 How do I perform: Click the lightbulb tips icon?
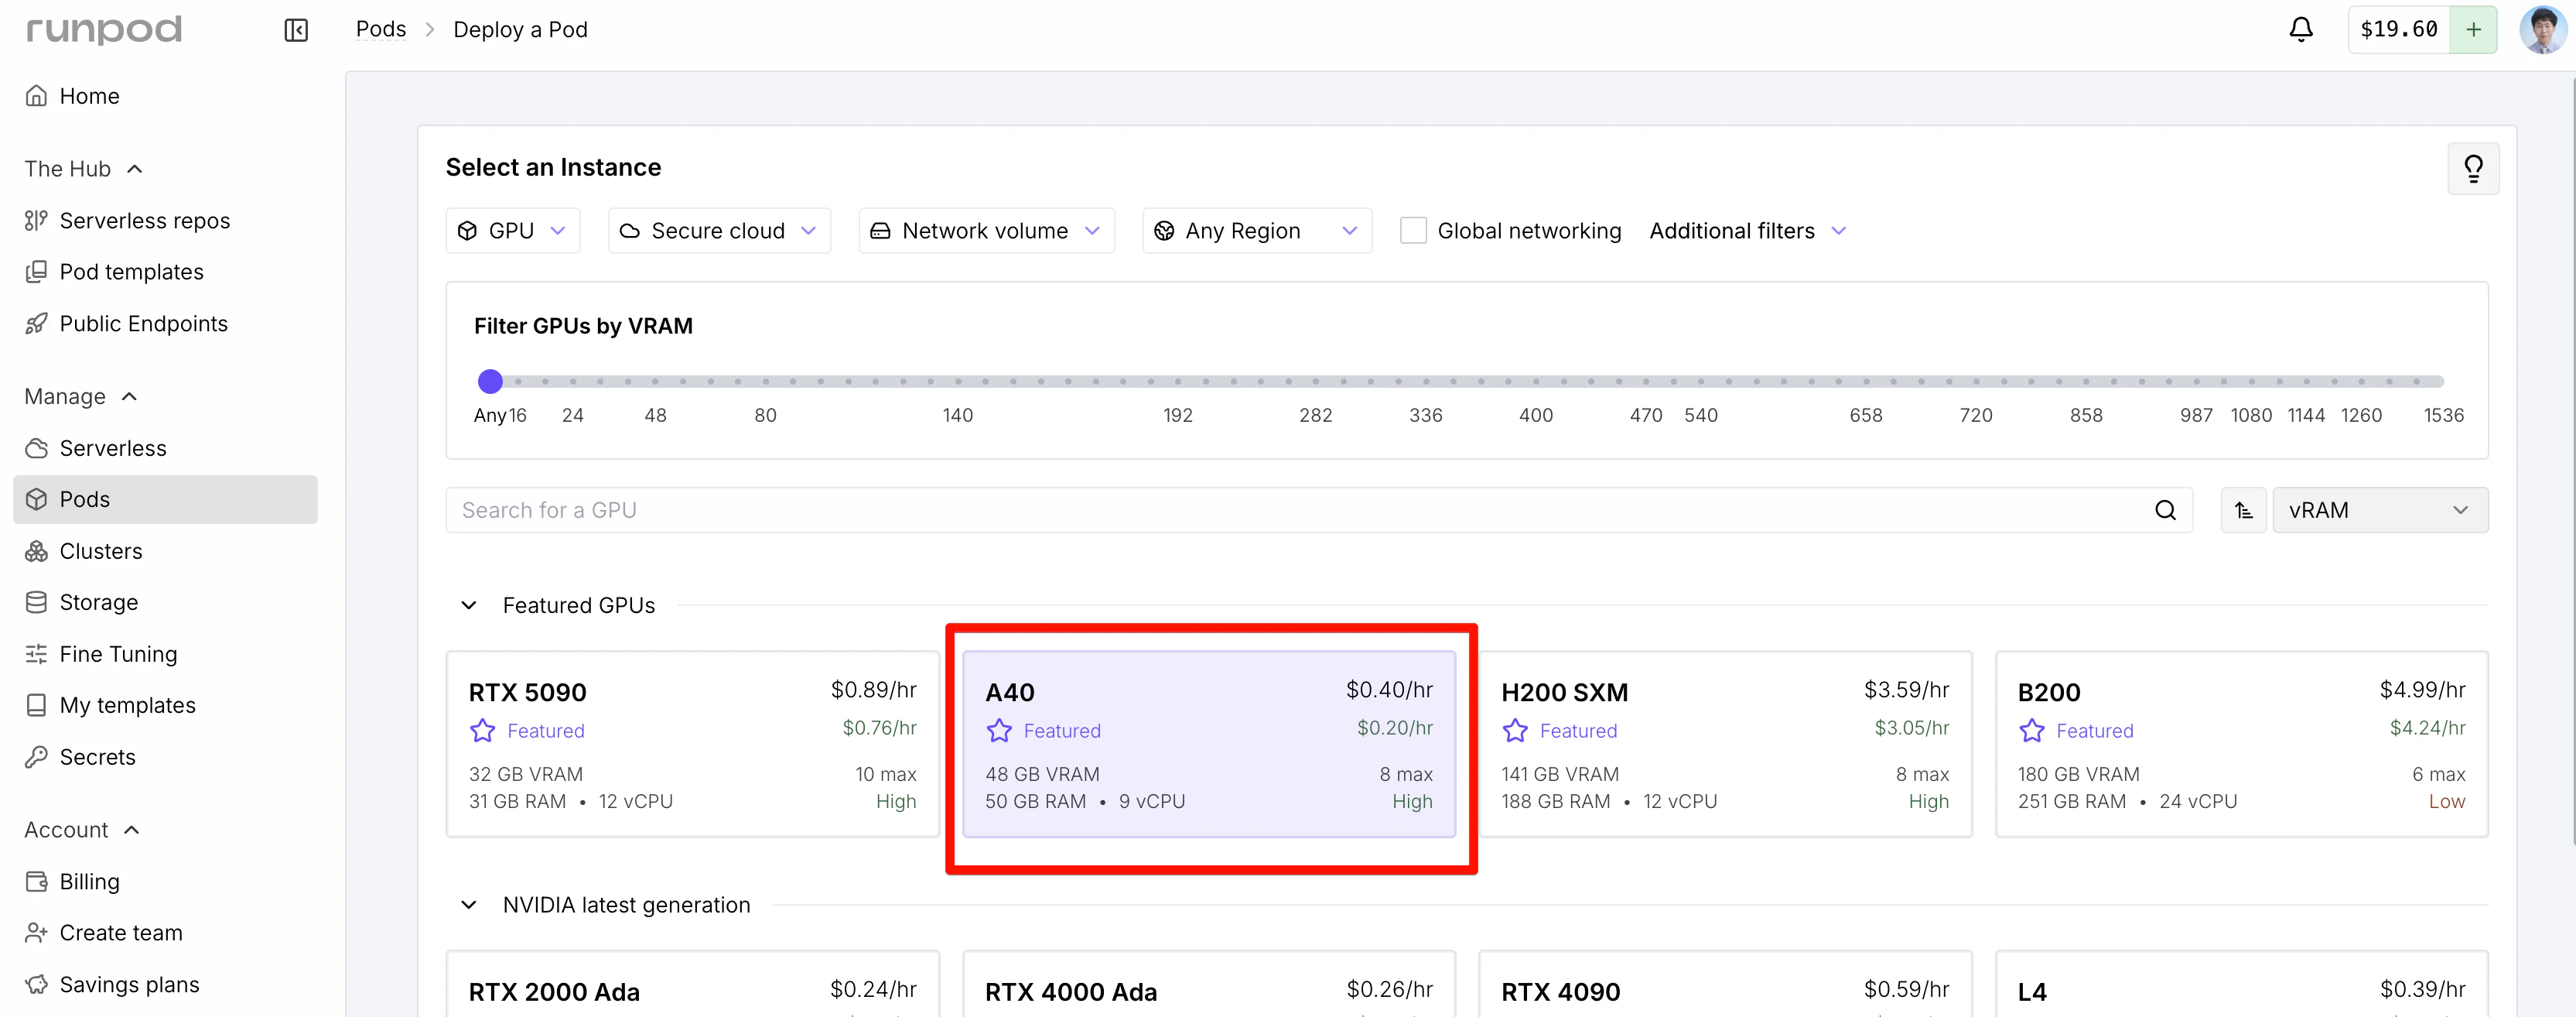tap(2473, 168)
